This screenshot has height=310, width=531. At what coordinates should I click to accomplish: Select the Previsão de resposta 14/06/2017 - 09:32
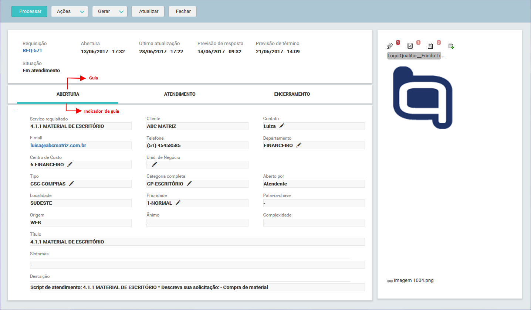(x=219, y=51)
